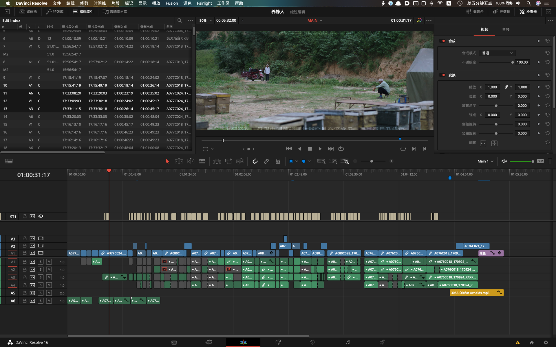
Task: Click the 不透明度 opacity slider handle
Action: tap(512, 62)
